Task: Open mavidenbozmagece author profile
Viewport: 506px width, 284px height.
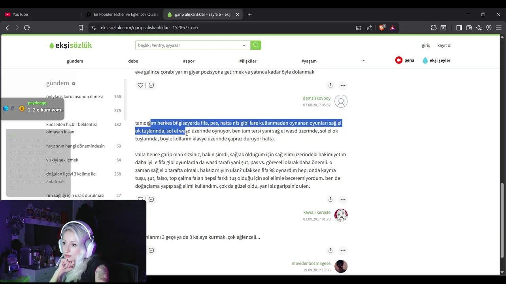Action: (x=311, y=263)
